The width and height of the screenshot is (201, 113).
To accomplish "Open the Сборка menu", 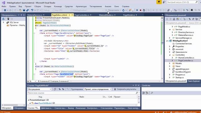I will point(38,6).
